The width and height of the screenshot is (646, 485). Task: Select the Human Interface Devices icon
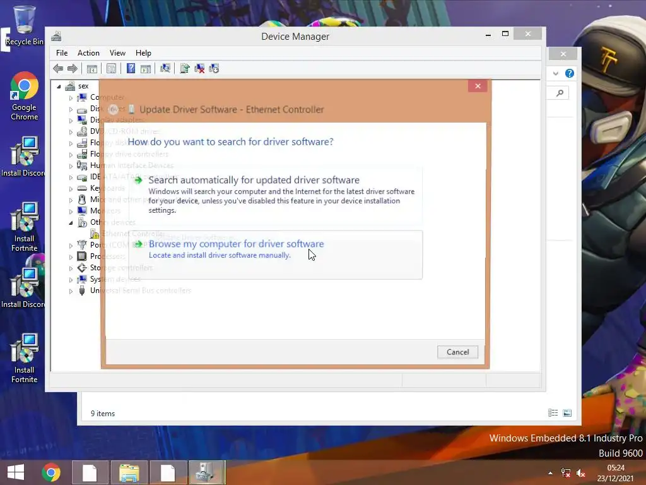point(83,165)
